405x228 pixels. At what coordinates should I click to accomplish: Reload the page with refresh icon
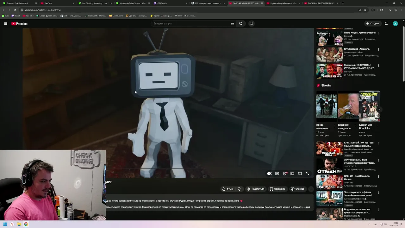(15, 10)
